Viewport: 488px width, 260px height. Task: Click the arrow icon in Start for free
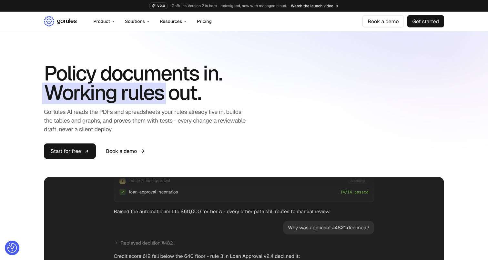86,151
